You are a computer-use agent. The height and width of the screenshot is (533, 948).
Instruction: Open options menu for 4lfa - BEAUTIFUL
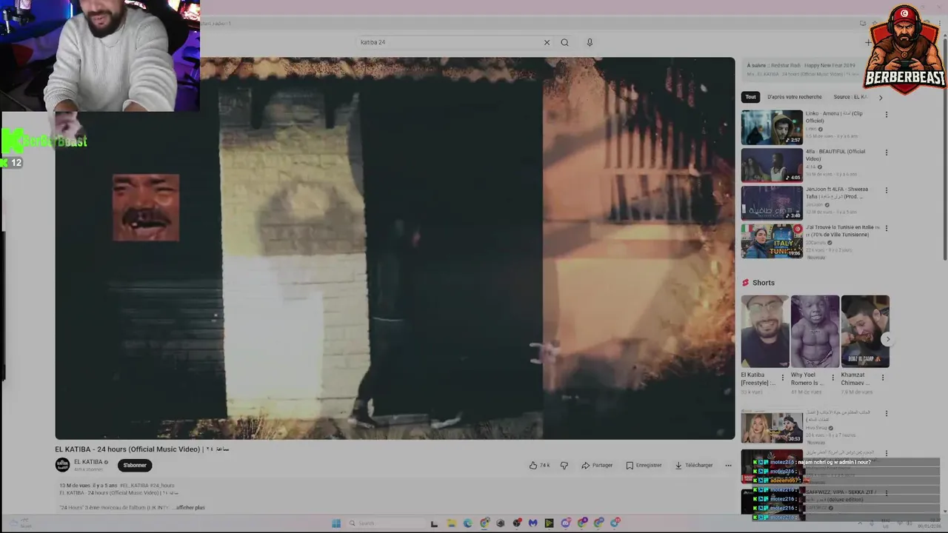[887, 152]
